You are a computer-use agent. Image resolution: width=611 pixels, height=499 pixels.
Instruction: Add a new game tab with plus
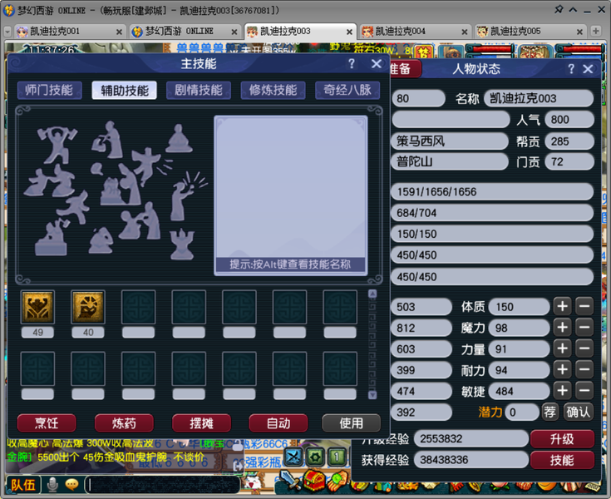[x=595, y=31]
